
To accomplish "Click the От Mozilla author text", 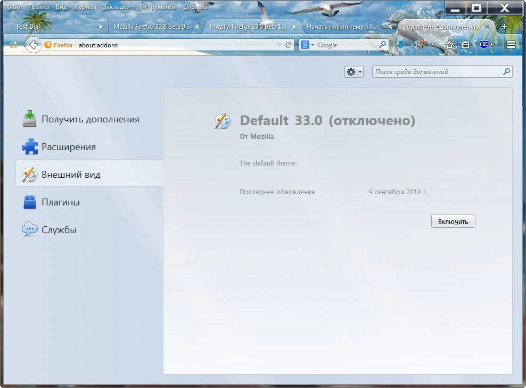I will (257, 136).
